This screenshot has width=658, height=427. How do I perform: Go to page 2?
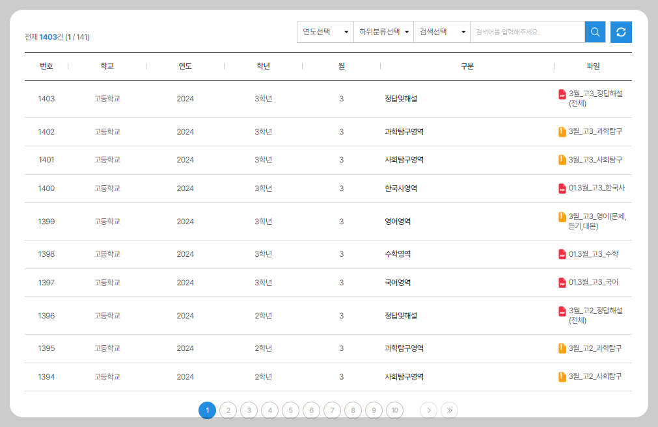[228, 410]
